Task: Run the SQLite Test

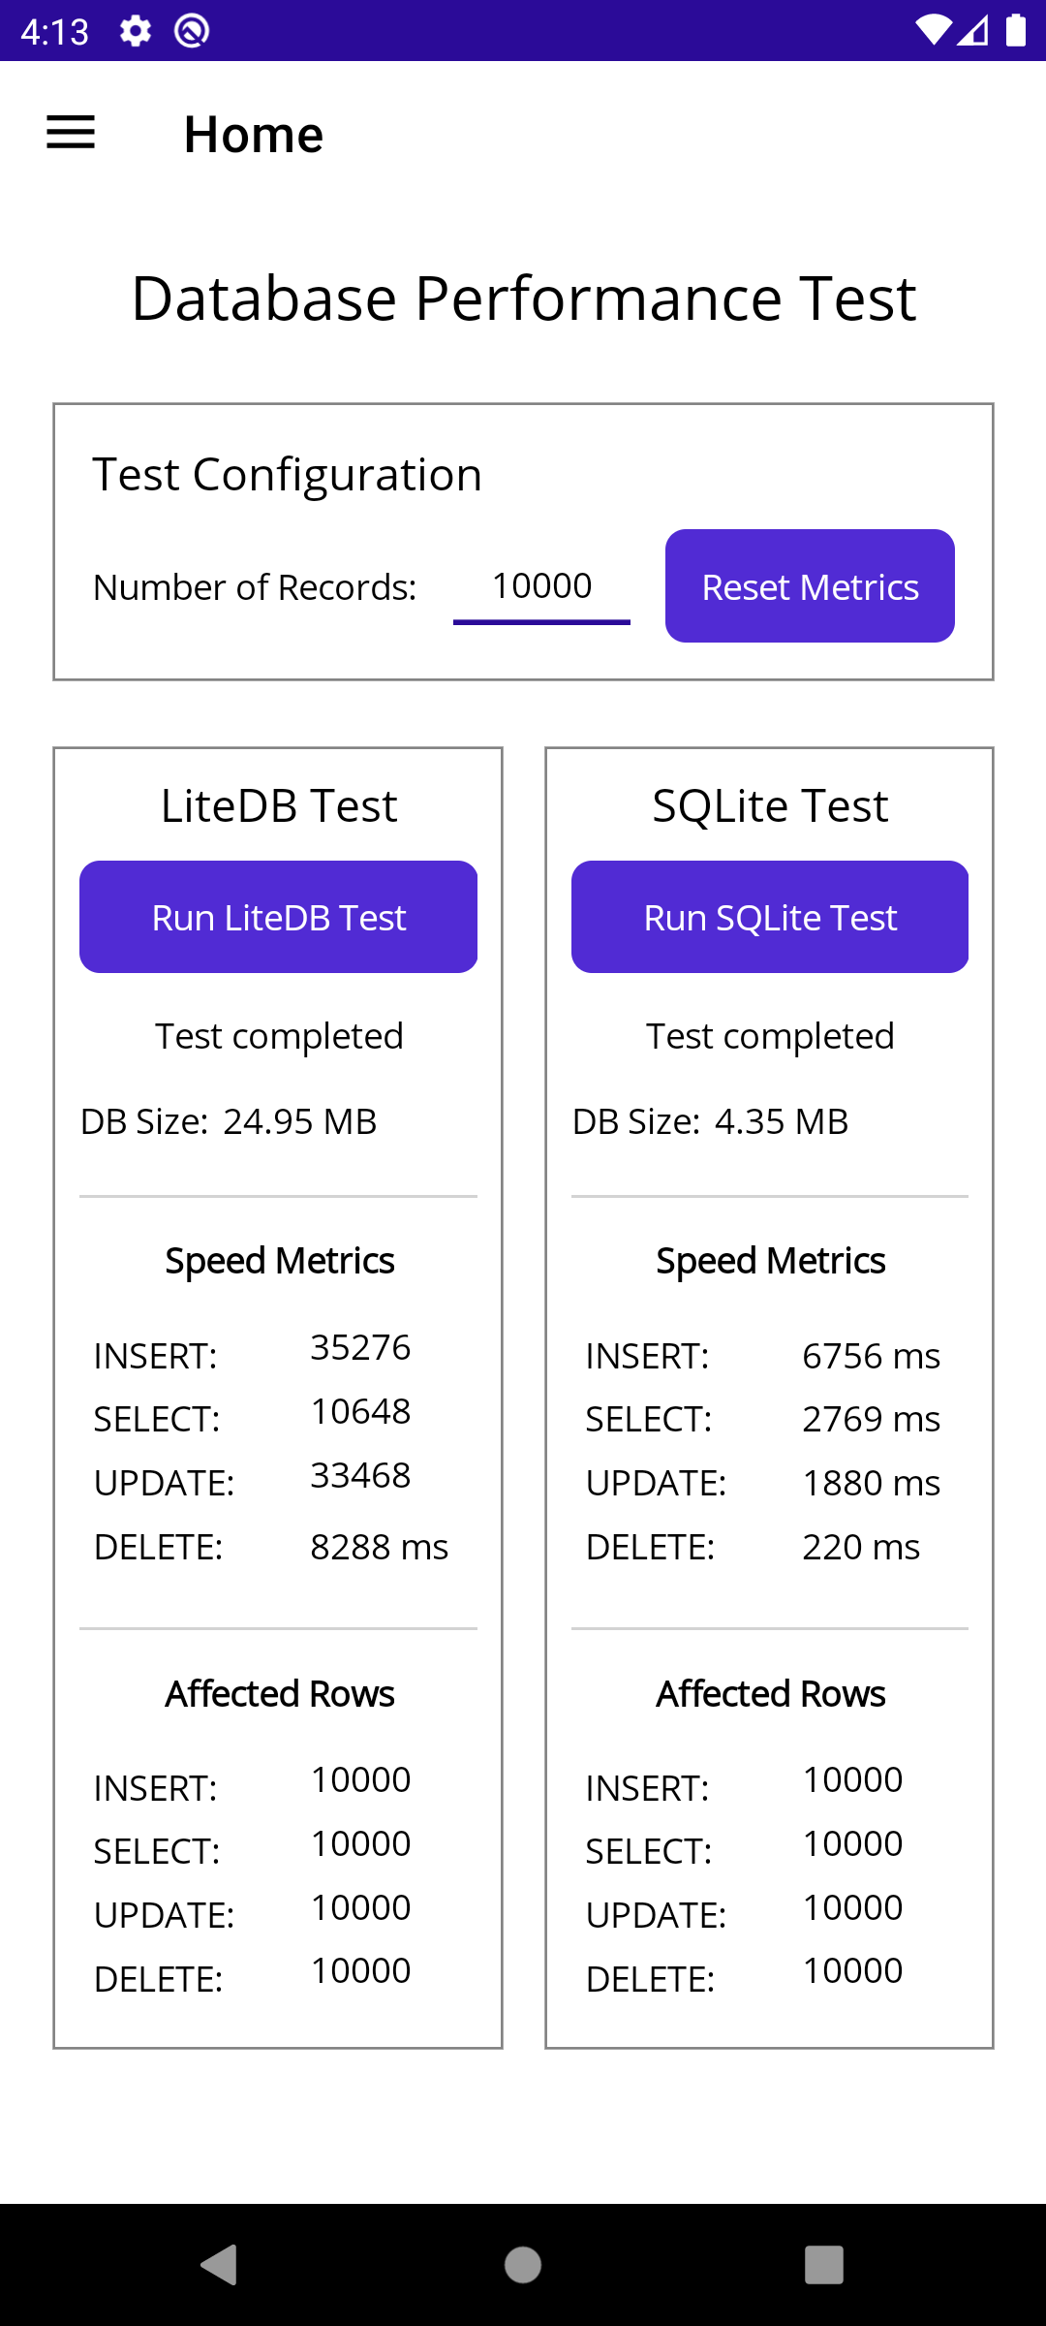Action: [x=770, y=917]
